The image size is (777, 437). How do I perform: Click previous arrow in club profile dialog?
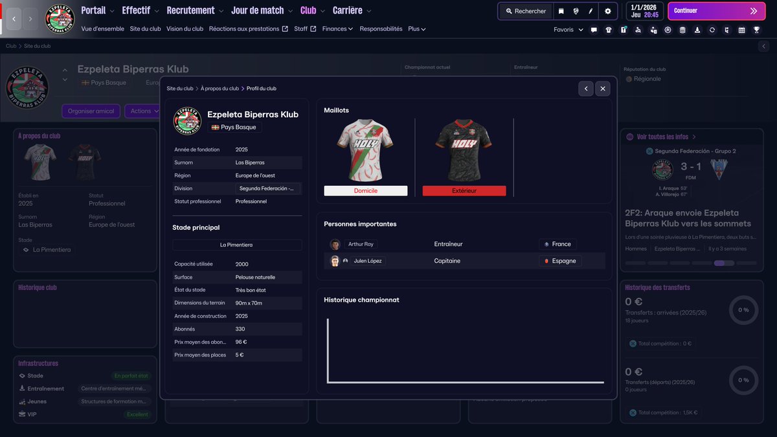[x=585, y=89]
